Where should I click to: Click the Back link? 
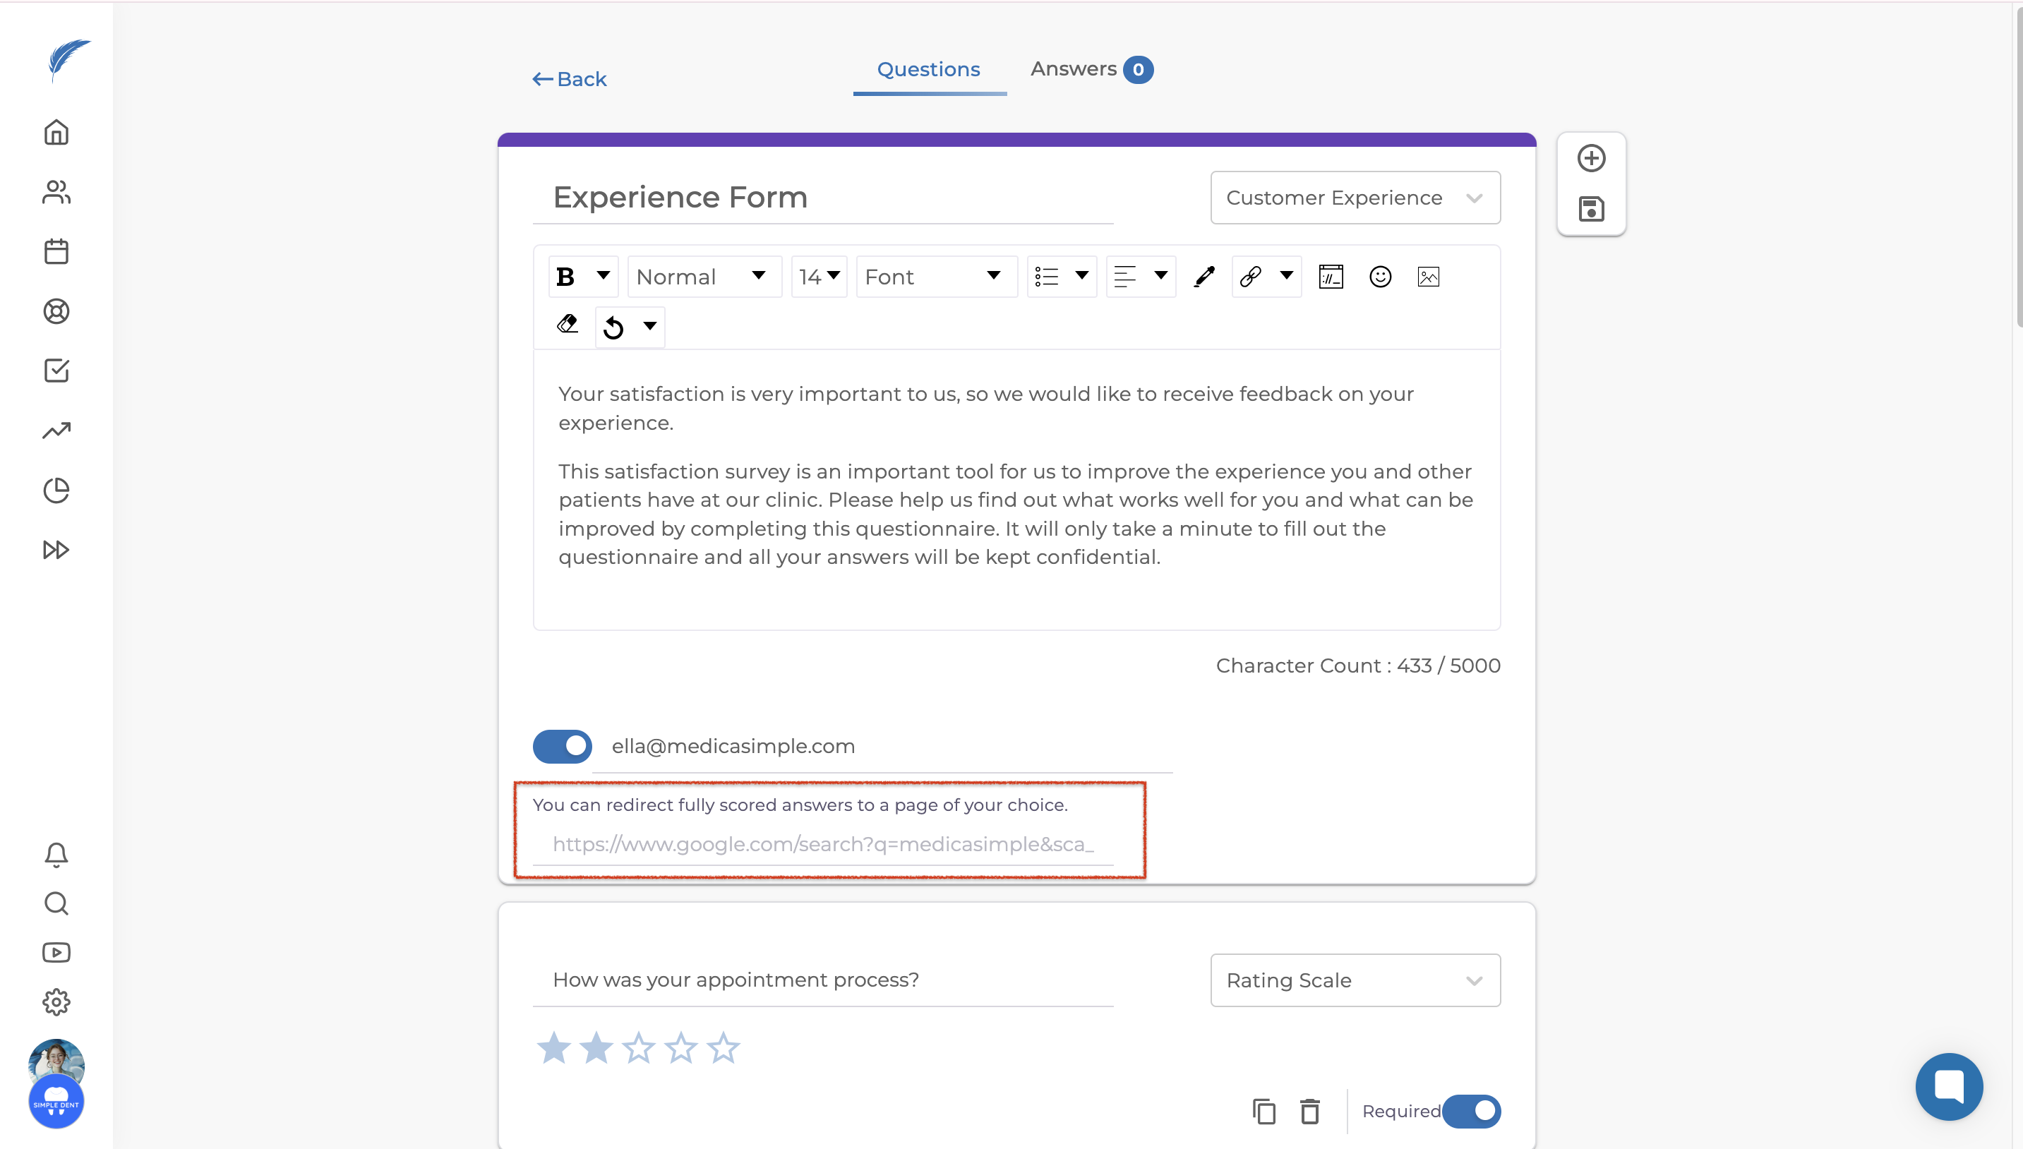click(x=569, y=79)
